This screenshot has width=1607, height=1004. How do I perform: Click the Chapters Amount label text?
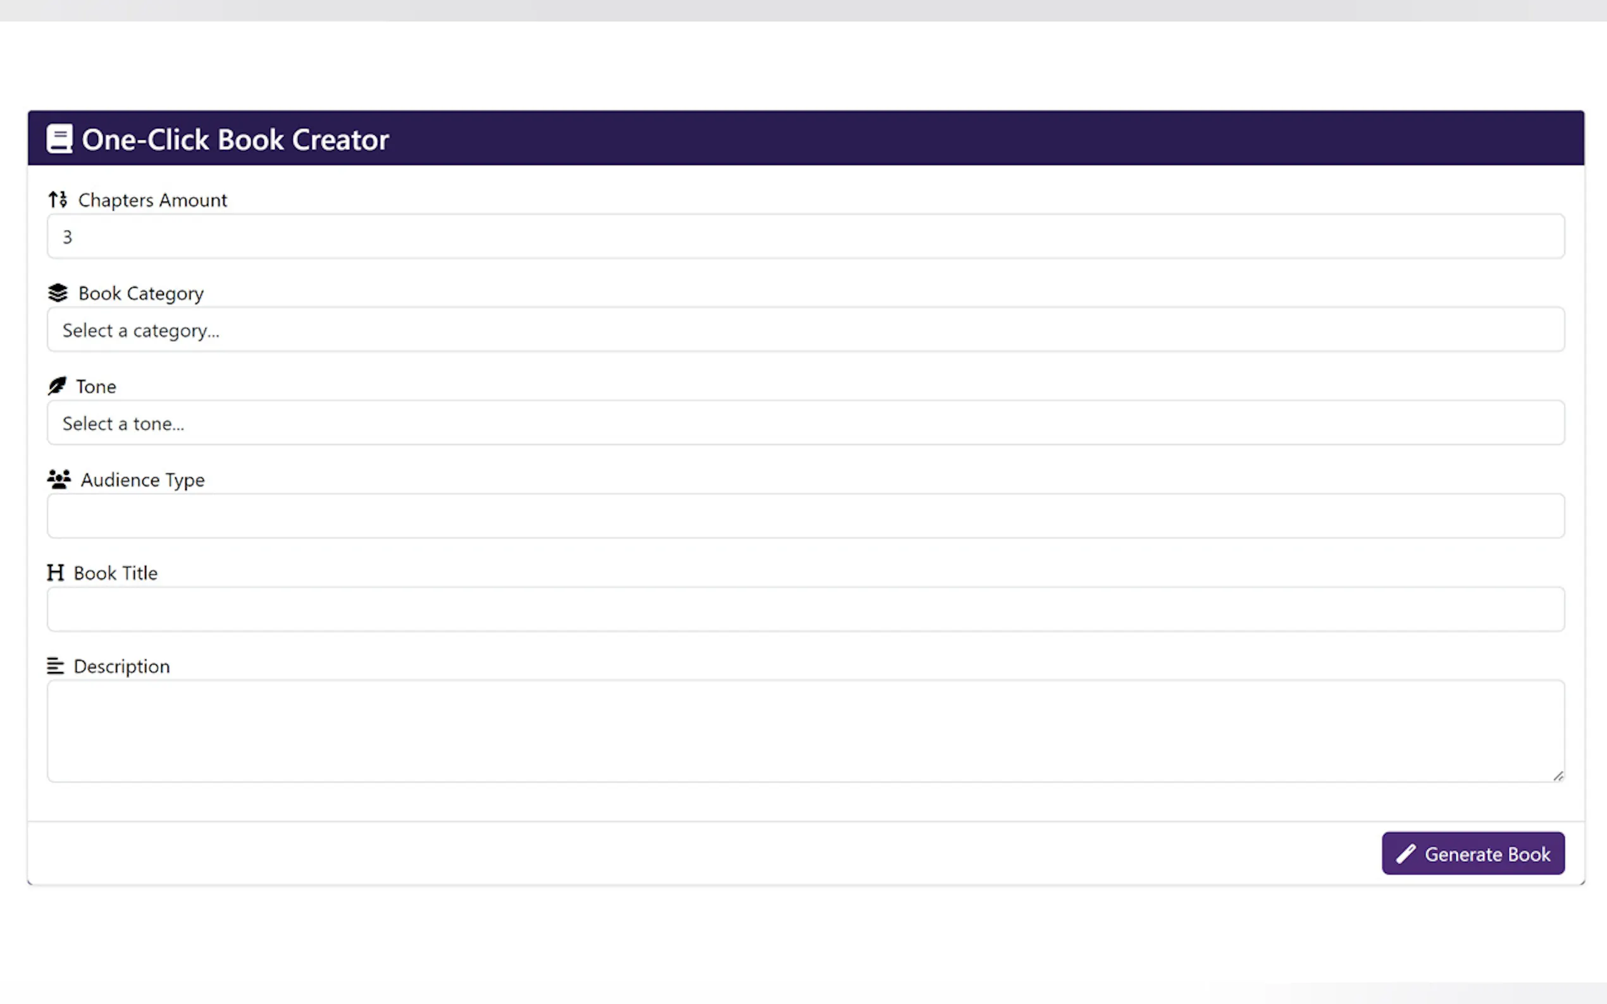click(x=152, y=200)
